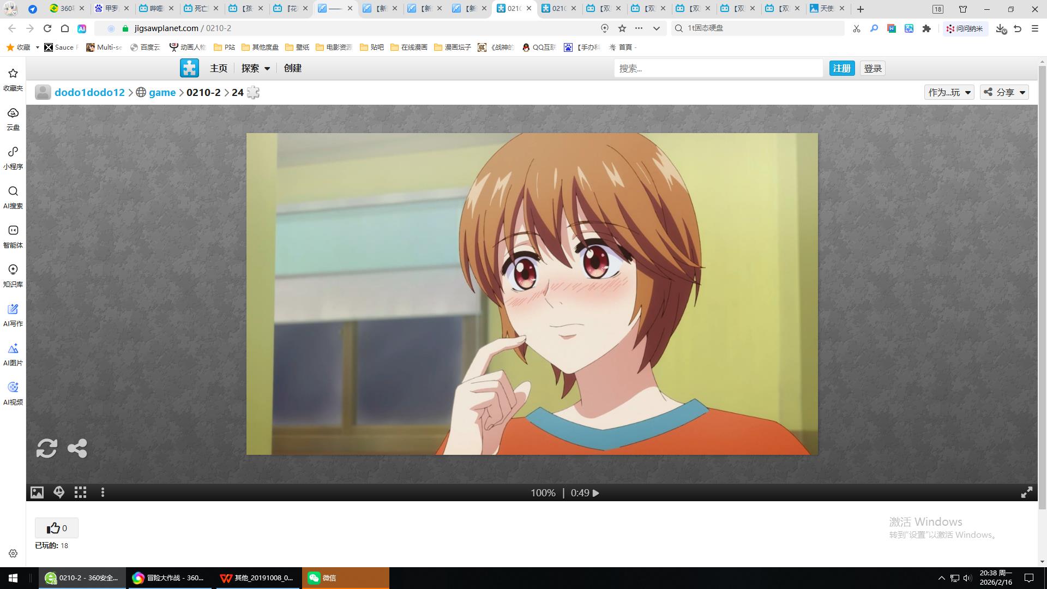Open the dodo1dodo12 user profile link

[89, 93]
